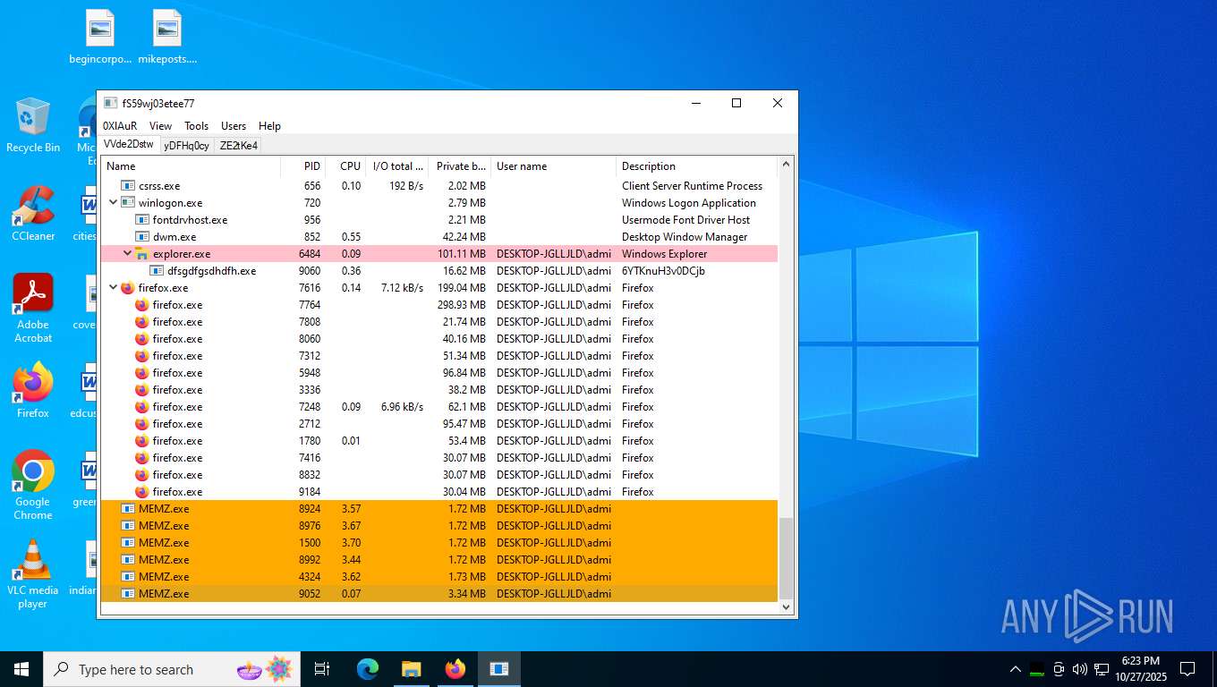The image size is (1217, 687).
Task: Collapse the winlogon.exe process tree
Action: coord(113,203)
